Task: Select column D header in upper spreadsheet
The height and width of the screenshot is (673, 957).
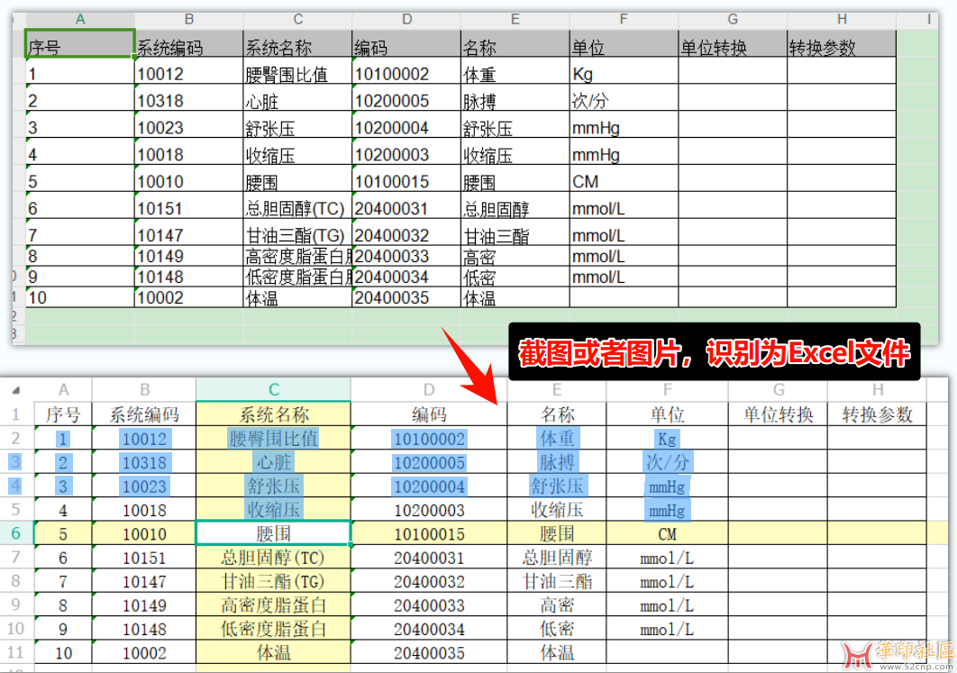Action: point(406,20)
